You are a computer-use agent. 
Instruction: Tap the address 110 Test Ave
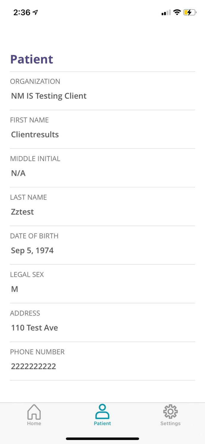tap(34, 328)
